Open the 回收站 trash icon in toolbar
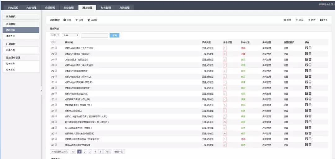The height and width of the screenshot is (159, 335). 89,20
